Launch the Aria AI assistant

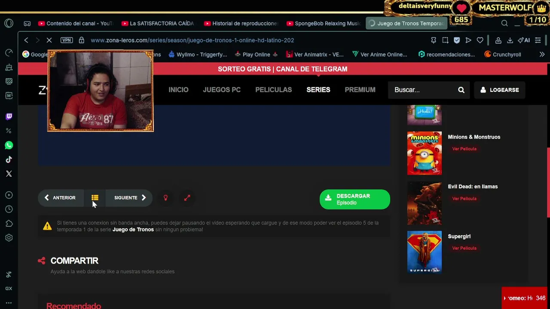click(524, 40)
